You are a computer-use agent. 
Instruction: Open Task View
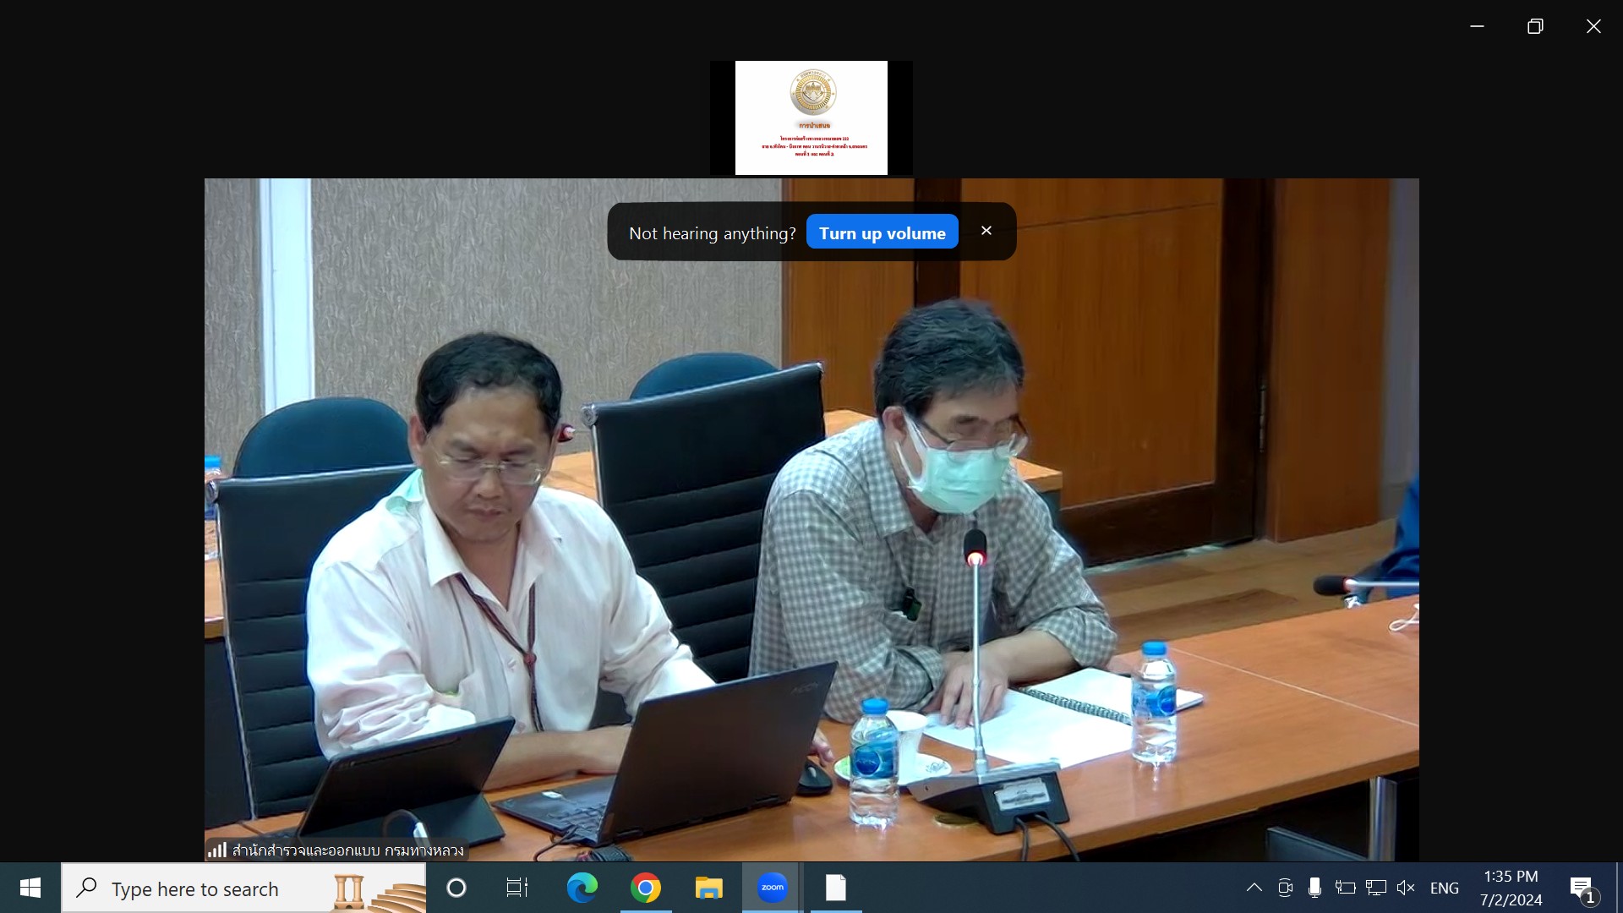click(516, 888)
